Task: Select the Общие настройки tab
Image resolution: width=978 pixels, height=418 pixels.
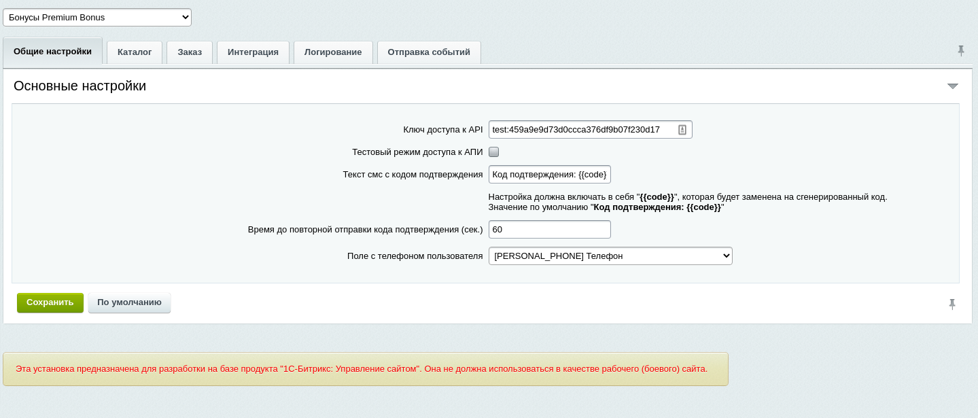Action: click(x=53, y=52)
